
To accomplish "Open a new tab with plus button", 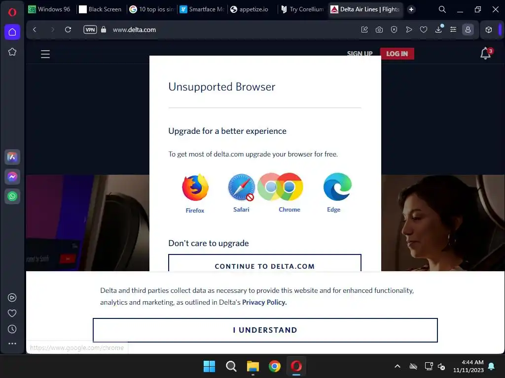I will coord(411,9).
